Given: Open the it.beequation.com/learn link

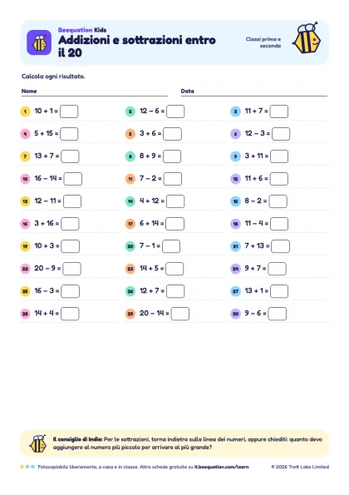Looking at the screenshot, I should 221,467.
